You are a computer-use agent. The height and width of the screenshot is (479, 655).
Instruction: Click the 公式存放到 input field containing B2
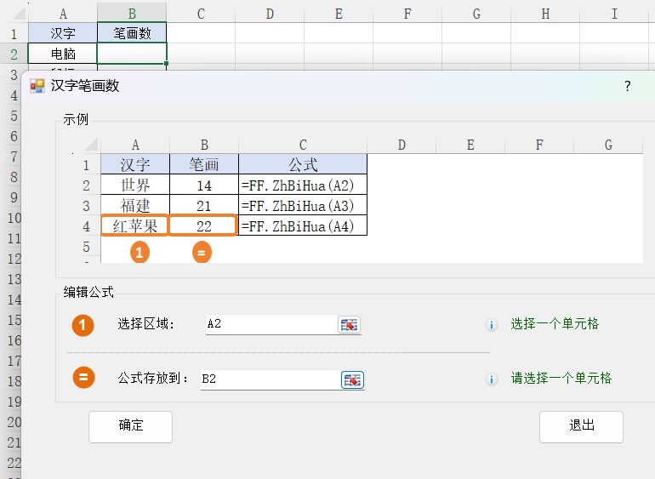(270, 379)
